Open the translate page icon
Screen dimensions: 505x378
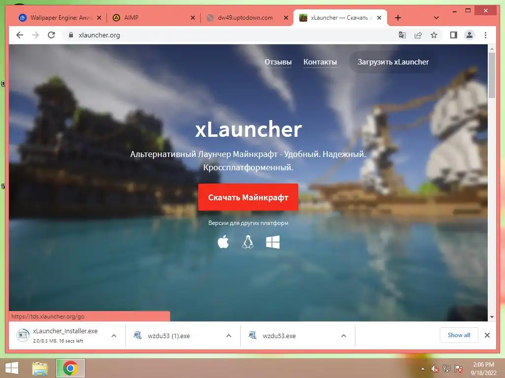[402, 35]
